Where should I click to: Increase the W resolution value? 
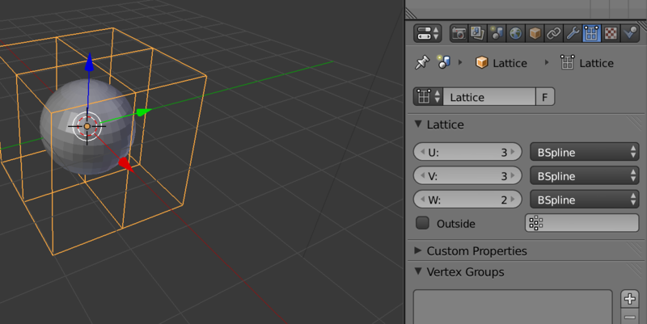tap(513, 200)
